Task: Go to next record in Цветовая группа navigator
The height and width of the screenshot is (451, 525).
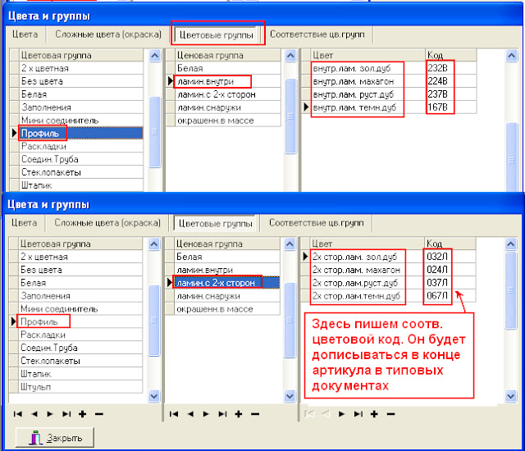Action: pos(50,414)
